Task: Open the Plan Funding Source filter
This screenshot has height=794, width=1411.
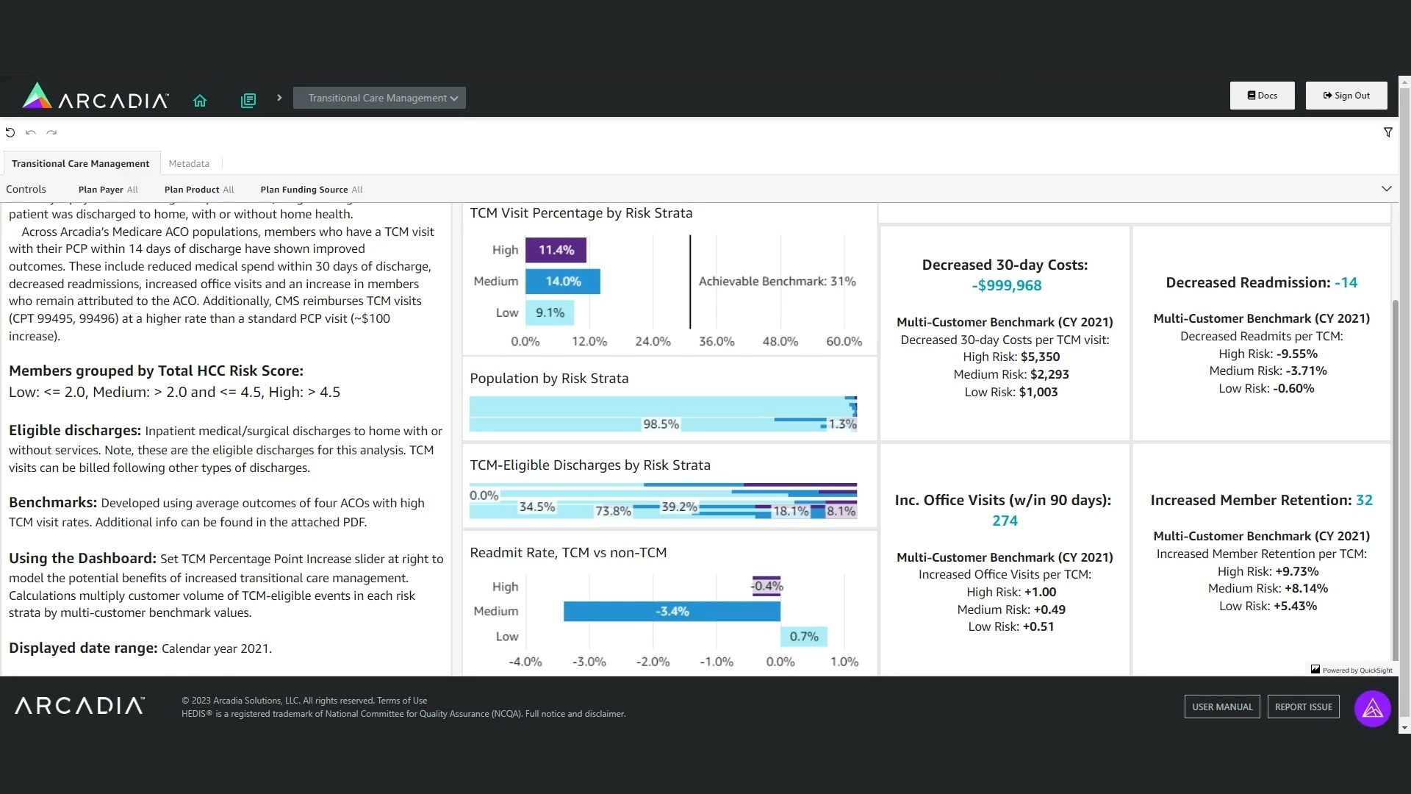Action: pos(311,190)
